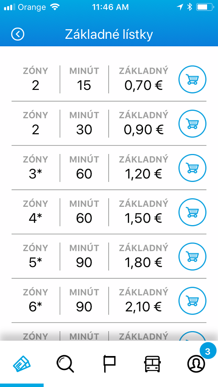Open the profile tab with person icon
Viewport: 218px width, 387px height.
coord(196,364)
